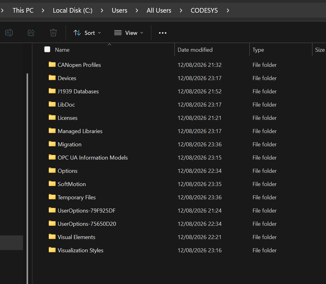The height and width of the screenshot is (284, 326).
Task: Select the UserOptions-75650D20 folder icon
Action: [52, 223]
